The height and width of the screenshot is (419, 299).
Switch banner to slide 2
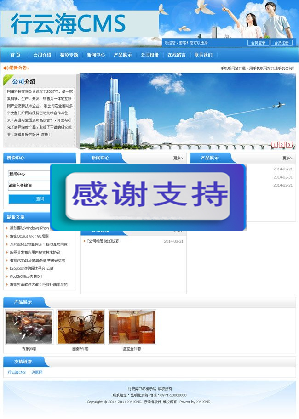pyautogui.click(x=282, y=145)
